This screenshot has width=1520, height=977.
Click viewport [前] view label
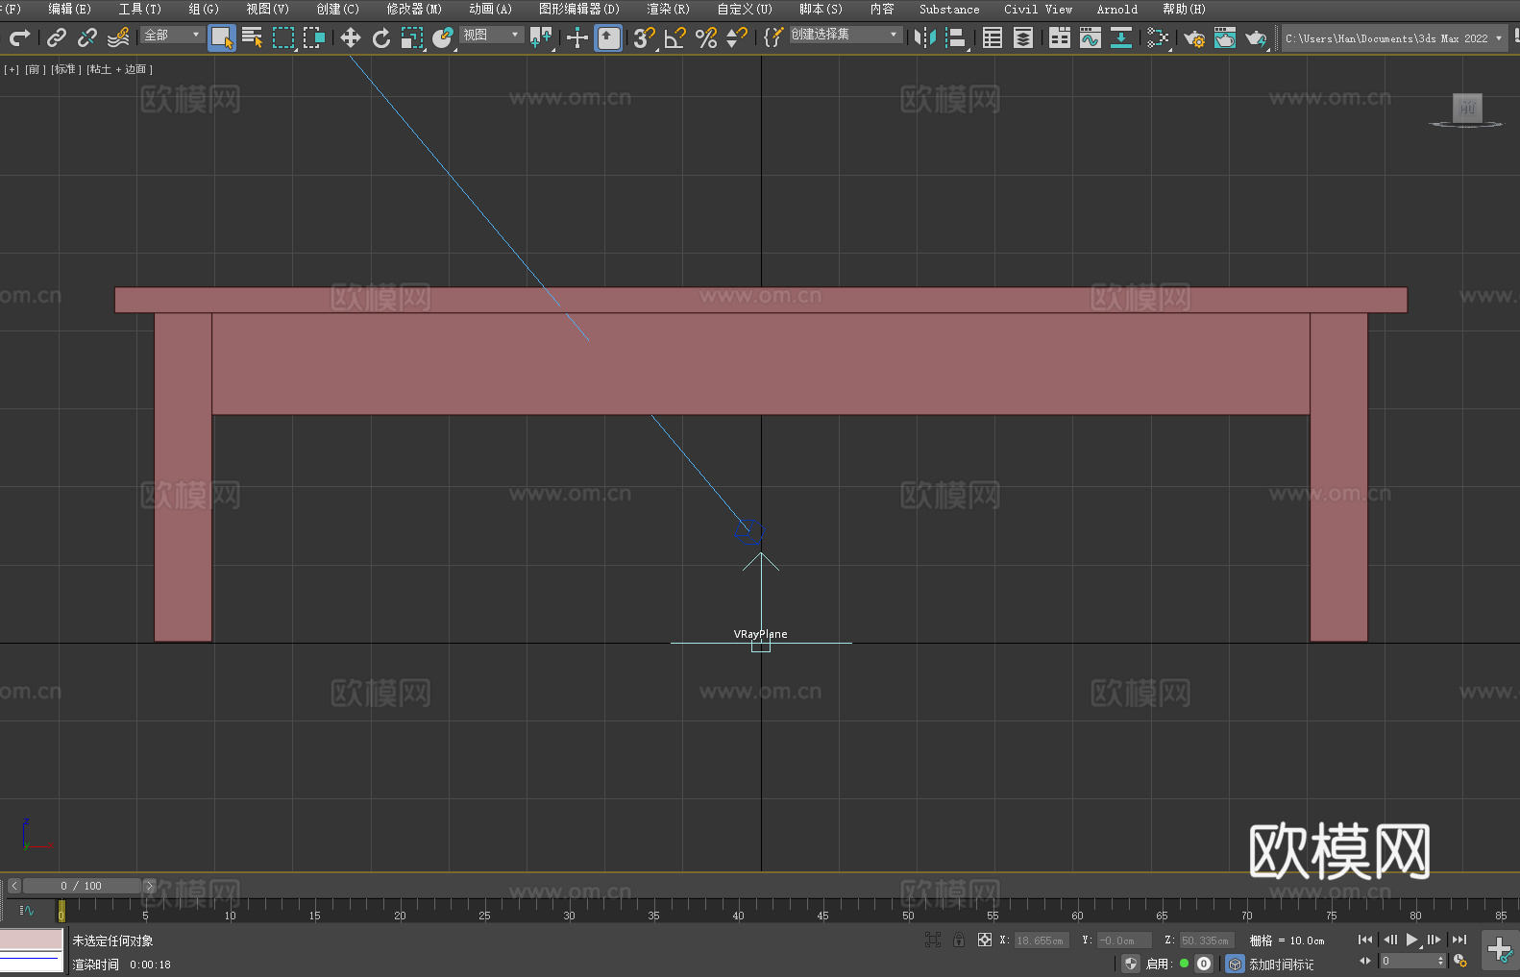(x=35, y=69)
